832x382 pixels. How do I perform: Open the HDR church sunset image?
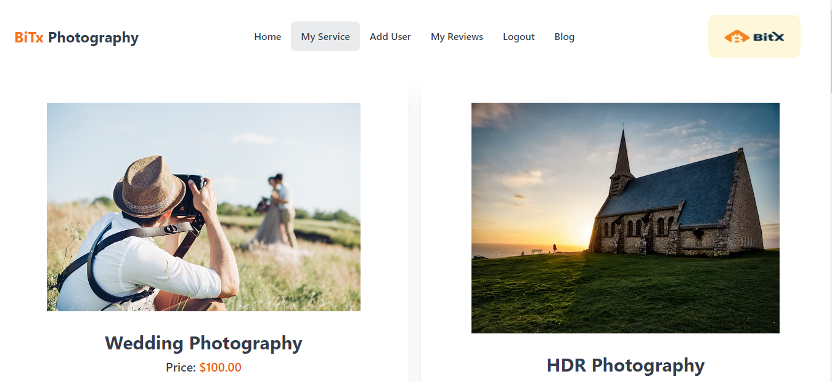[626, 218]
